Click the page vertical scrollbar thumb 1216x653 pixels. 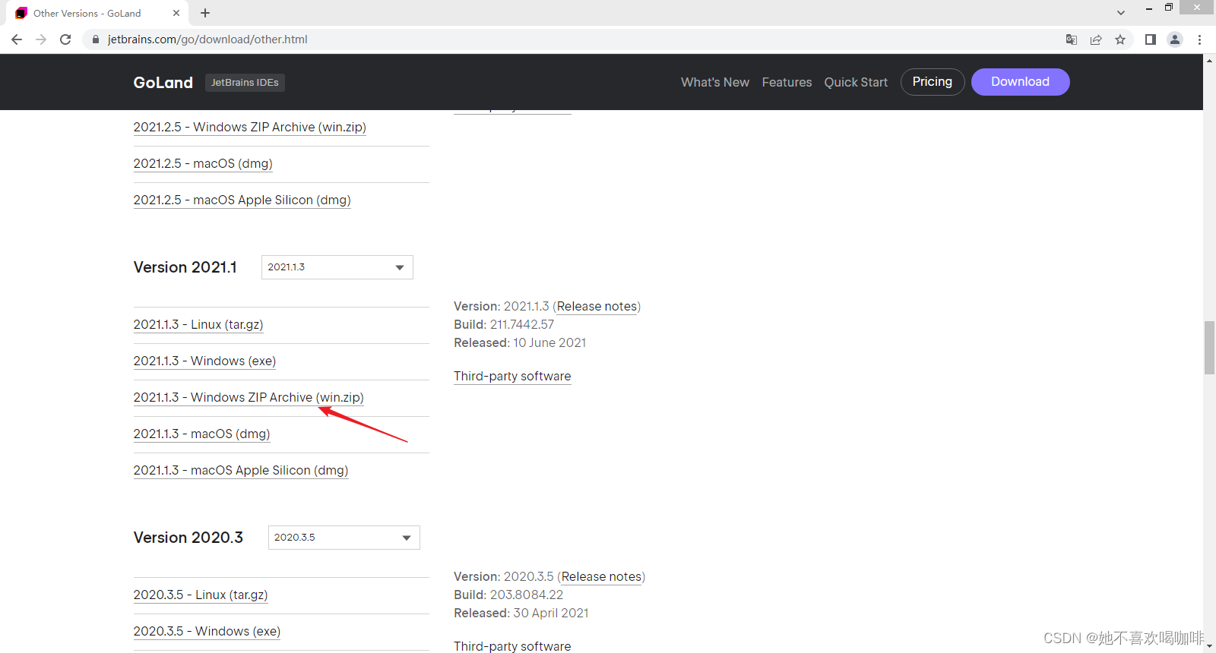tap(1209, 348)
